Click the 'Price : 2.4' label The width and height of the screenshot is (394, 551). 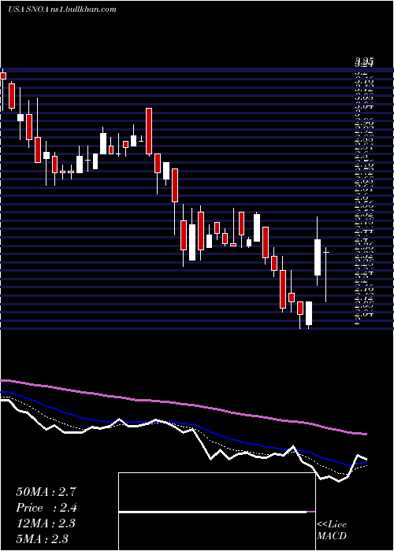pyautogui.click(x=46, y=508)
